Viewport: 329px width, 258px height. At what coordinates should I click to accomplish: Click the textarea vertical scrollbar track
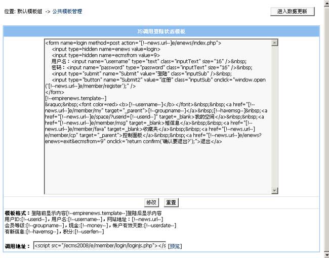pyautogui.click(x=275, y=116)
